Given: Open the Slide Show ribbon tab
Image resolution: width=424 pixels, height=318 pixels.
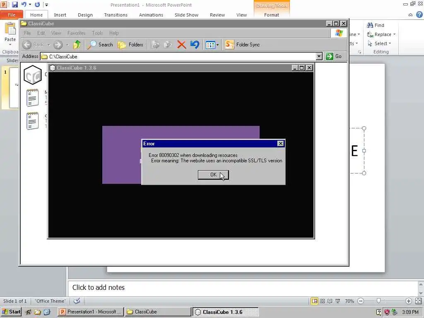Looking at the screenshot, I should 186,15.
